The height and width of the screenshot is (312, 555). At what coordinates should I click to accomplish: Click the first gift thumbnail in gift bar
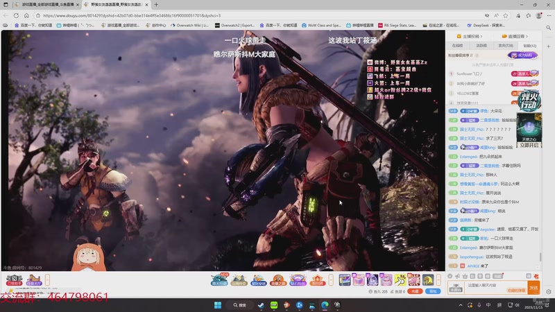pyautogui.click(x=344, y=280)
